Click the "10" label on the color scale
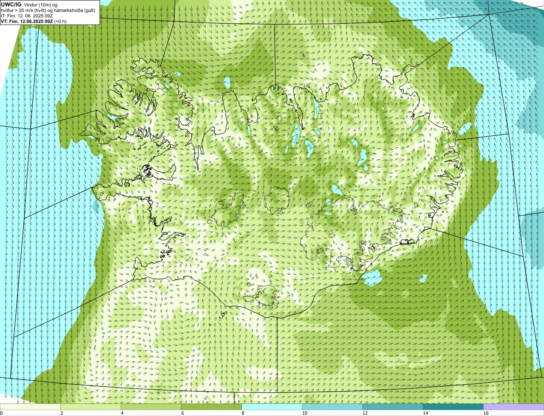Viewport: 544px width, 416px height. pyautogui.click(x=305, y=413)
